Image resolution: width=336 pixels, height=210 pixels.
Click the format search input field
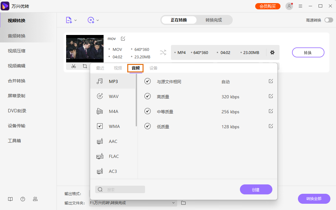[120, 189]
